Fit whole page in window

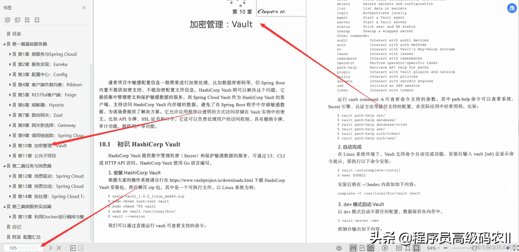(408, 248)
